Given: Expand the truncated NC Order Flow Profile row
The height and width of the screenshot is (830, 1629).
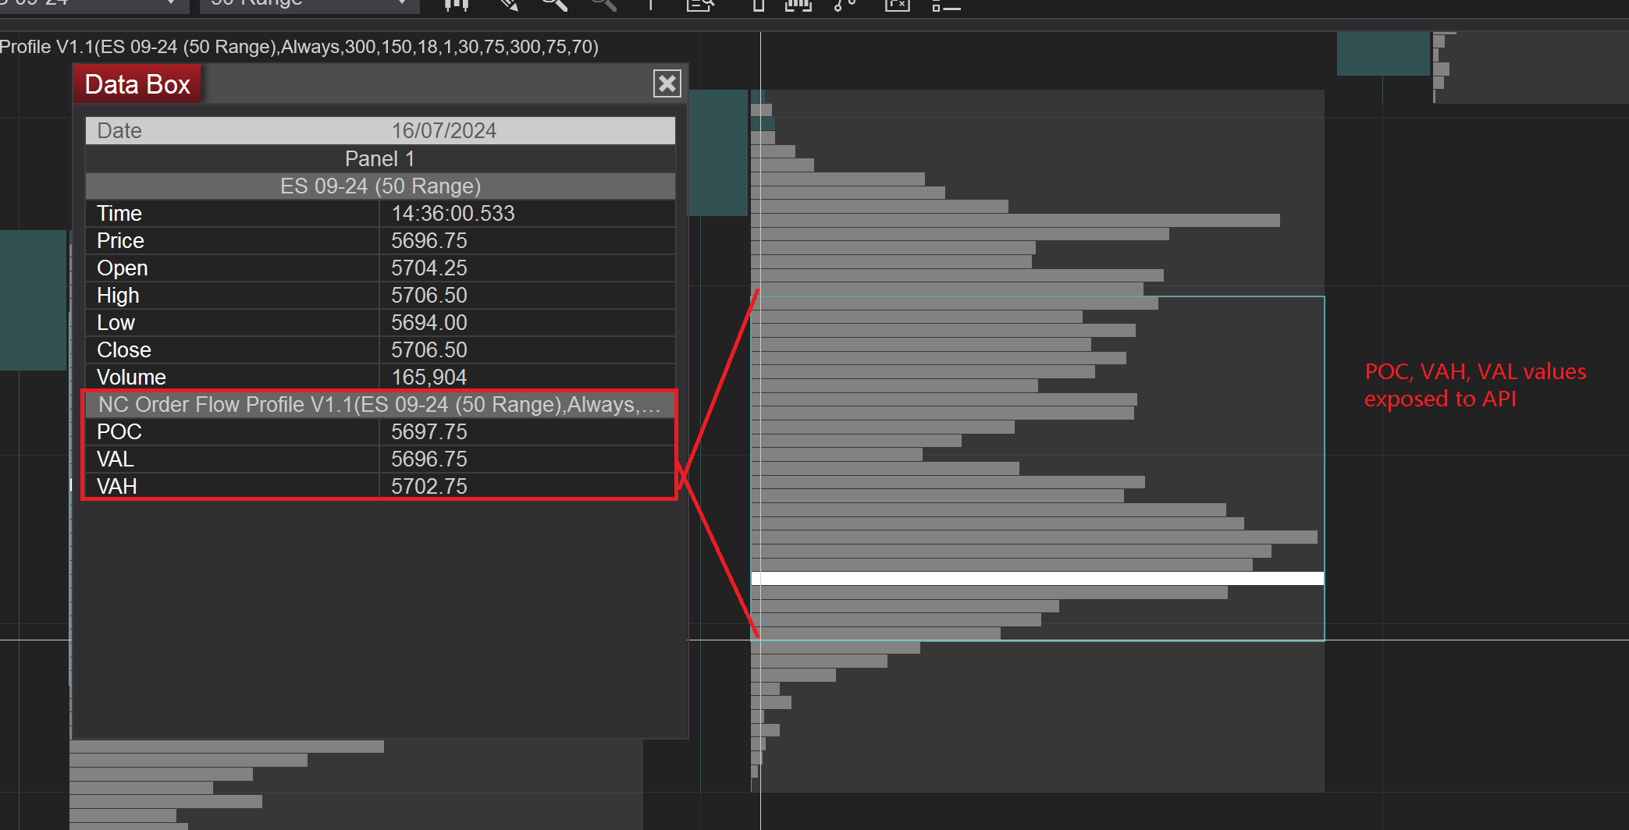Looking at the screenshot, I should click(x=379, y=405).
